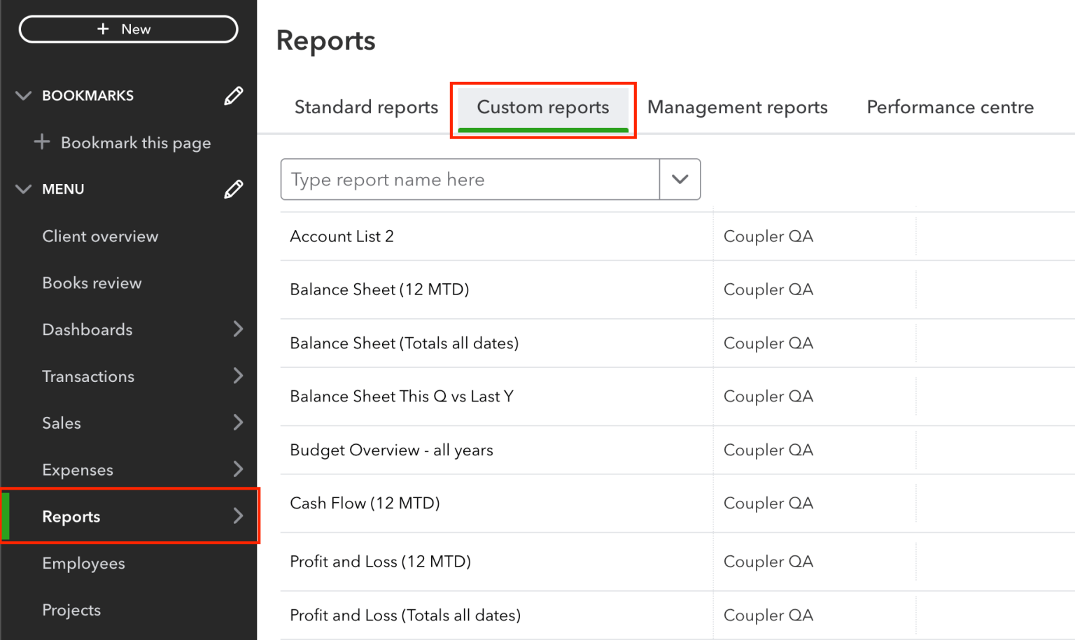Screen dimensions: 1075x640
Task: Open the Account List 2 report
Action: 342,236
